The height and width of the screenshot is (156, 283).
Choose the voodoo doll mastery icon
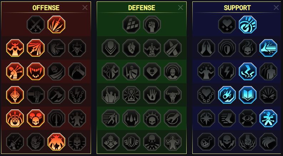coord(268,118)
